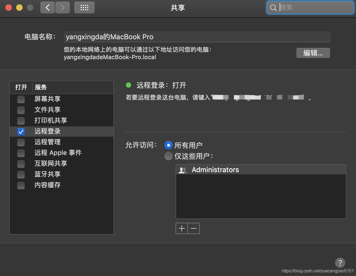Open help via the question mark icon
Viewport: 356px width, 276px height.
[340, 263]
